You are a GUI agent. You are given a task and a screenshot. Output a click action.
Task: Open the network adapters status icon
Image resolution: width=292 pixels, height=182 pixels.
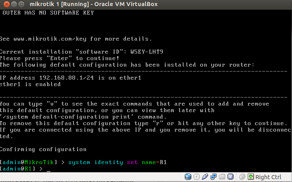tap(213, 177)
